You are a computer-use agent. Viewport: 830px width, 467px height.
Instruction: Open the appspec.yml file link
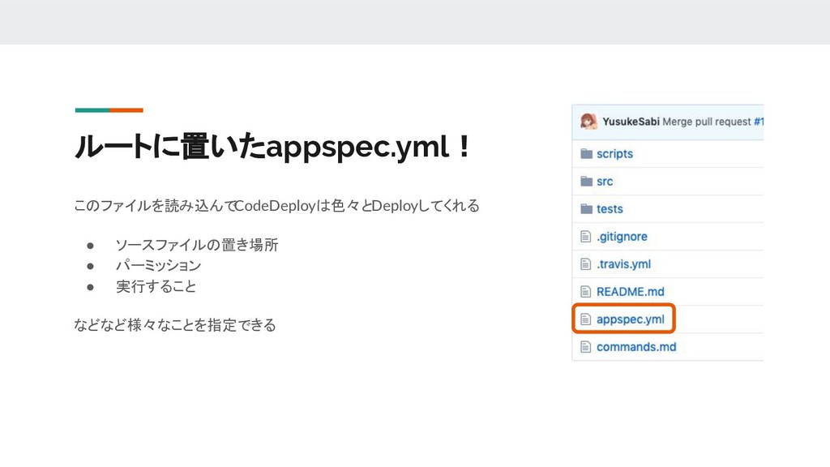tap(631, 319)
